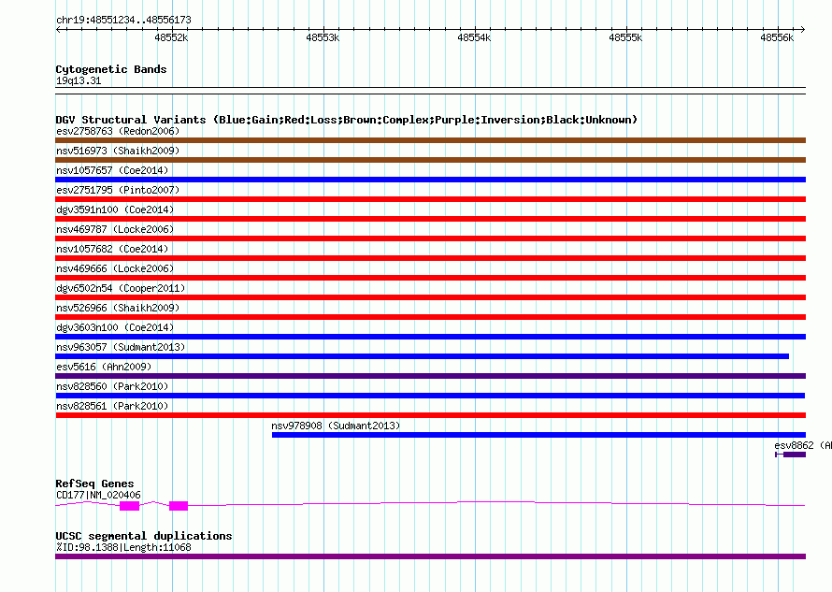Select the purple segmental duplication bar

(x=430, y=556)
